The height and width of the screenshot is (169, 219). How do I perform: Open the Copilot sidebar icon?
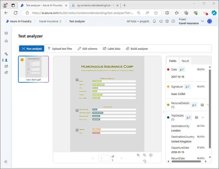214,13
